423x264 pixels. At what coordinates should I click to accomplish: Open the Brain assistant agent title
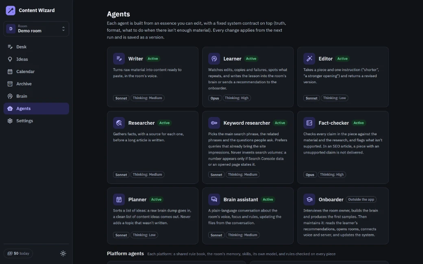click(241, 199)
